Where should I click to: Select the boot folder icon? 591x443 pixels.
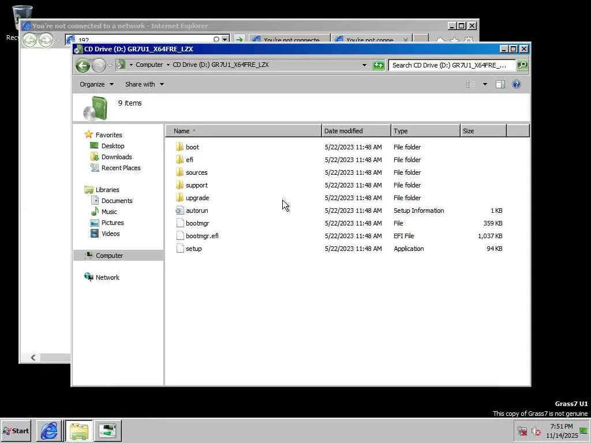click(180, 147)
